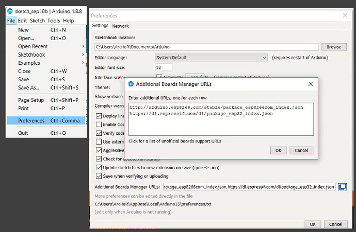This screenshot has height=232, width=356.
Task: Click the Arduino logo in sketch title bar
Action: [10, 12]
